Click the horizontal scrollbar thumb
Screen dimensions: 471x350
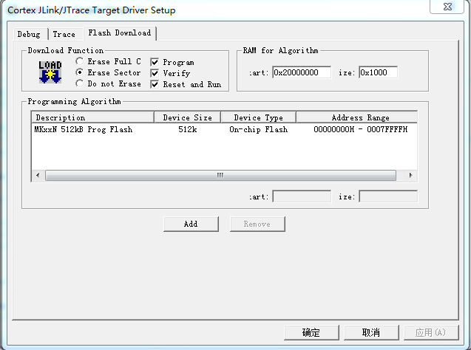220,175
